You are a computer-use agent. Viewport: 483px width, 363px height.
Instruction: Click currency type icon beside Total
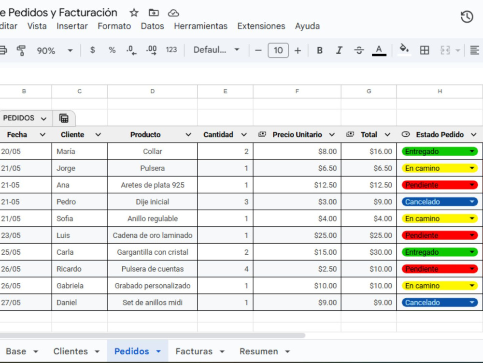[350, 134]
